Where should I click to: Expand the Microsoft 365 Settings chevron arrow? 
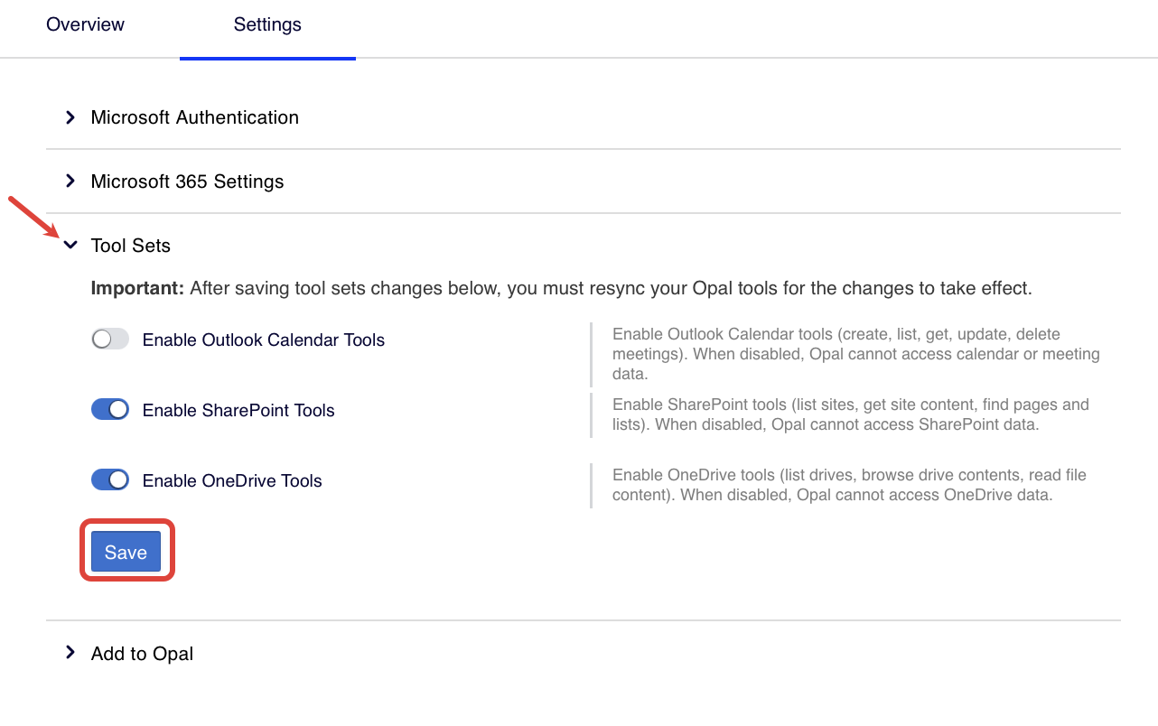[x=70, y=181]
